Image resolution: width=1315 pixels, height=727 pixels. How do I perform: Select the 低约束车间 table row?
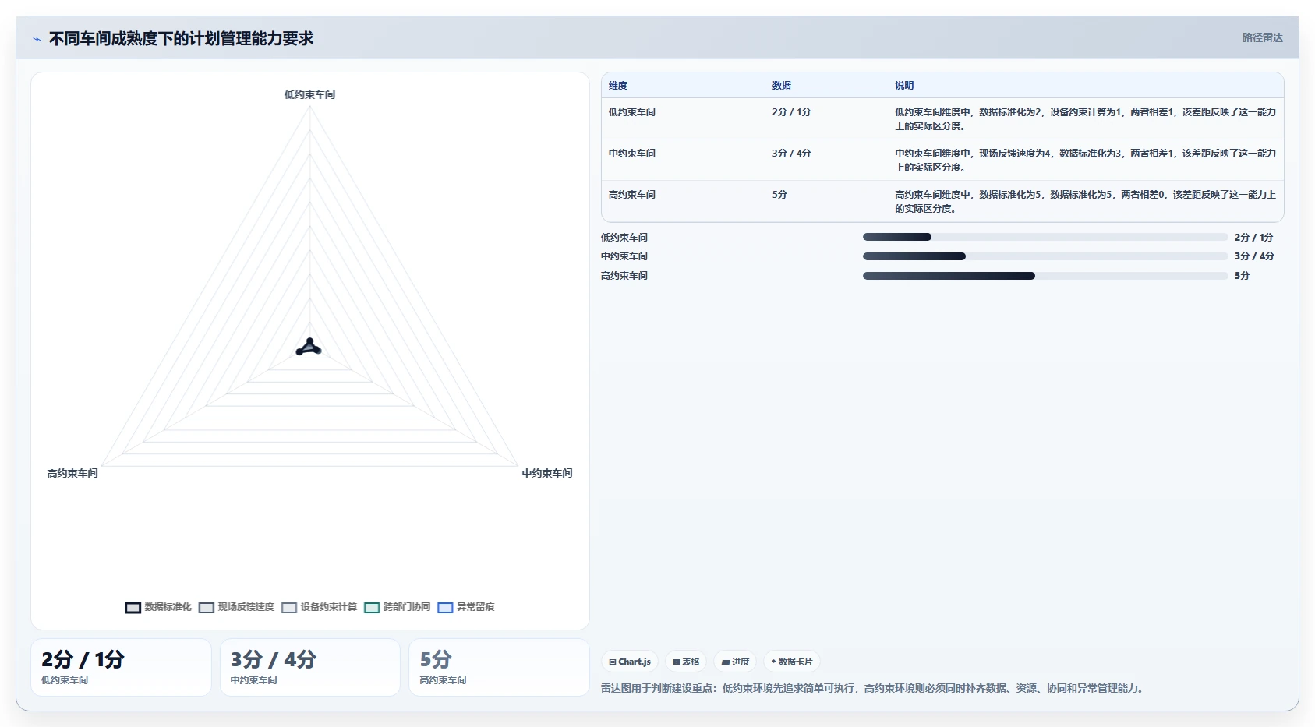[942, 118]
